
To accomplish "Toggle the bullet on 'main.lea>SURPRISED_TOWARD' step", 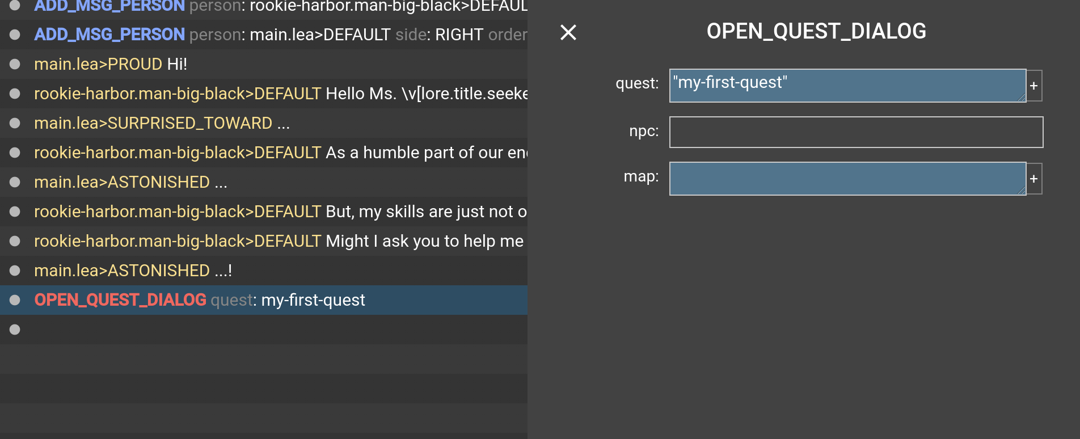I will (x=14, y=123).
